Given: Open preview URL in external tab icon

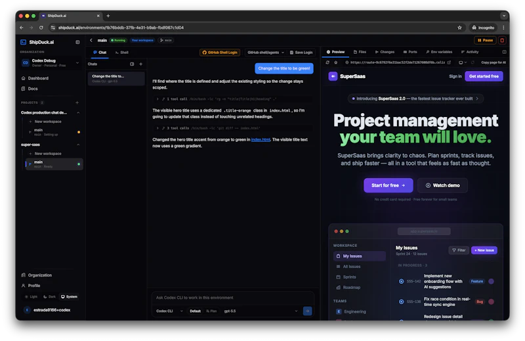Looking at the screenshot, I should coord(449,62).
